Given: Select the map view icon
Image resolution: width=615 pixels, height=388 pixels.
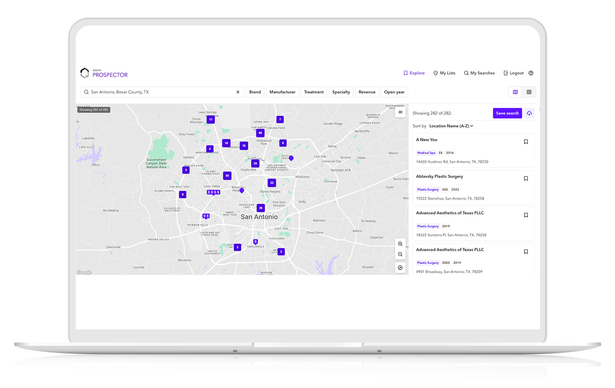Looking at the screenshot, I should [515, 92].
